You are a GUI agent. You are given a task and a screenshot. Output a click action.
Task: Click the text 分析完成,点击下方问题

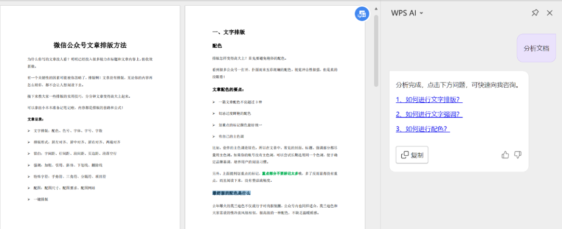(x=457, y=85)
